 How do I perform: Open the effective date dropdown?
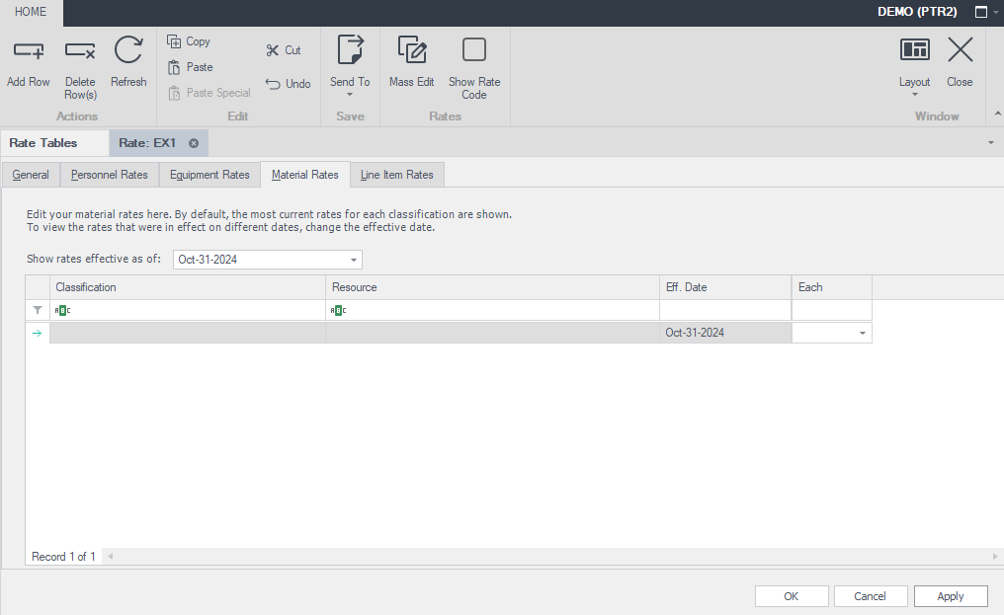[354, 260]
